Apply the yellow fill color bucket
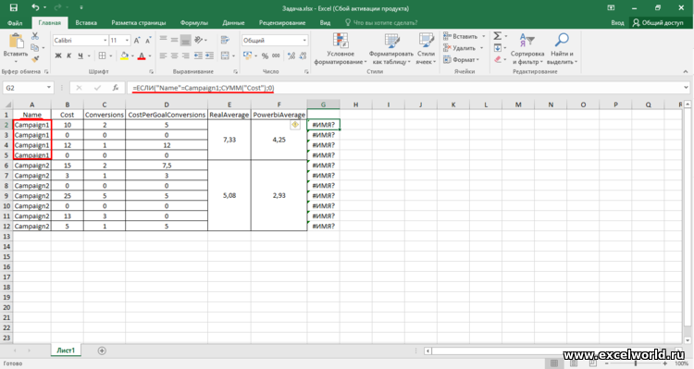Screen dimensions: 694x369 (x=124, y=55)
